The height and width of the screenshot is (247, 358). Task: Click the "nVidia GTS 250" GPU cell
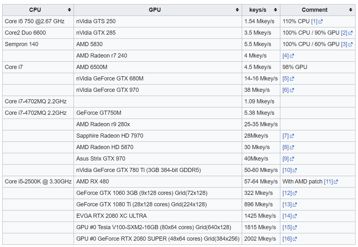point(158,21)
